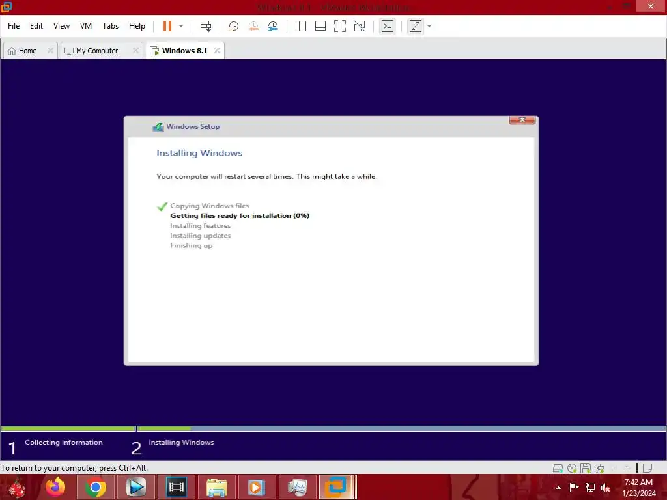Close the VMware Workstation window
667x500 pixels.
point(651,6)
